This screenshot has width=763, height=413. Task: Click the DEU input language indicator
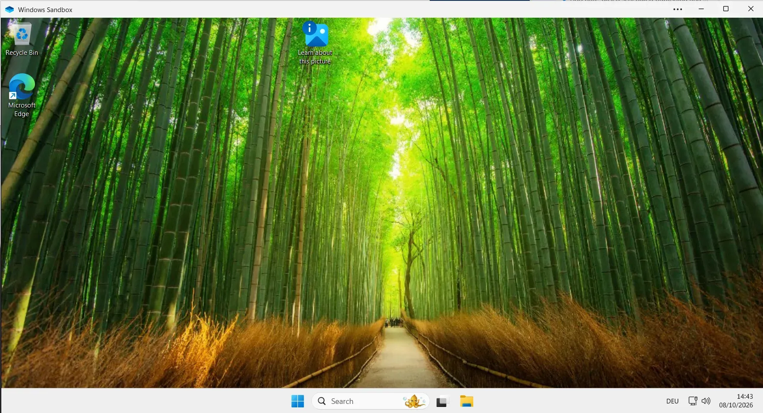coord(672,401)
